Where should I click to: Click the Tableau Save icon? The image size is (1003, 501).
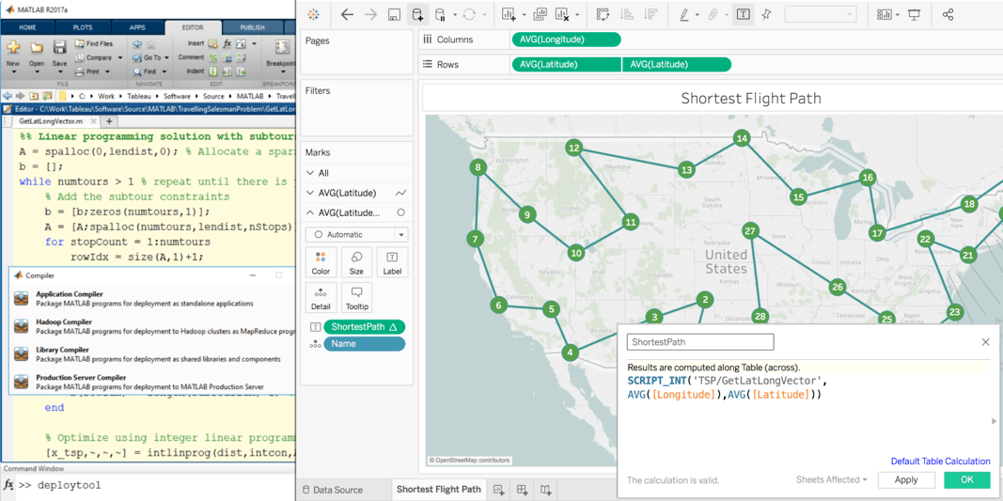tap(394, 15)
